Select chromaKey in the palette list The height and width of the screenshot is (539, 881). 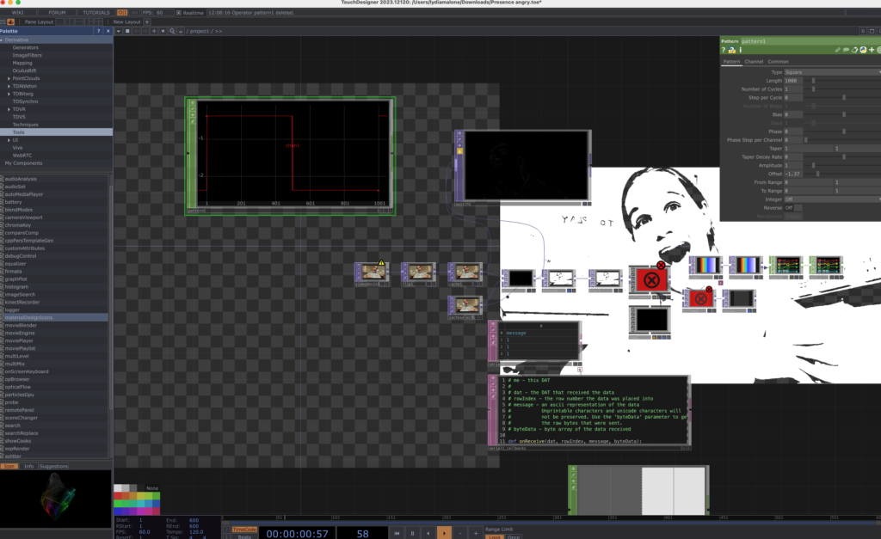(x=18, y=224)
